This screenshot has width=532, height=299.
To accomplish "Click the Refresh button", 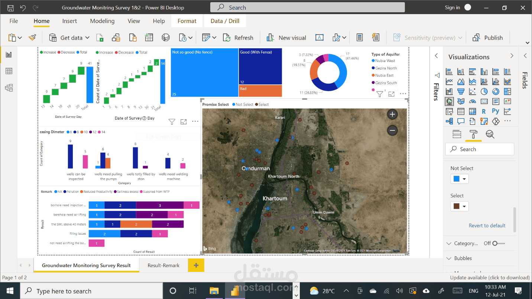I will coord(238,38).
